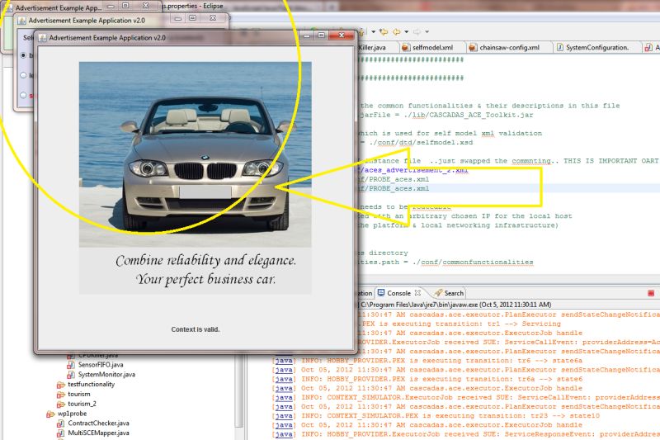Click the MultiSCEMapper.java file icon
Screen dimensions: 660x440
60,433
